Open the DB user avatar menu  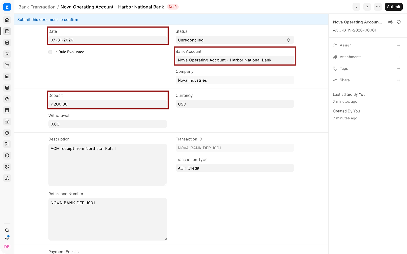(x=7, y=247)
